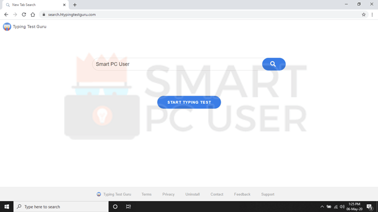Click the Start Typing Test button
Screen dimensions: 378x212
coord(189,102)
